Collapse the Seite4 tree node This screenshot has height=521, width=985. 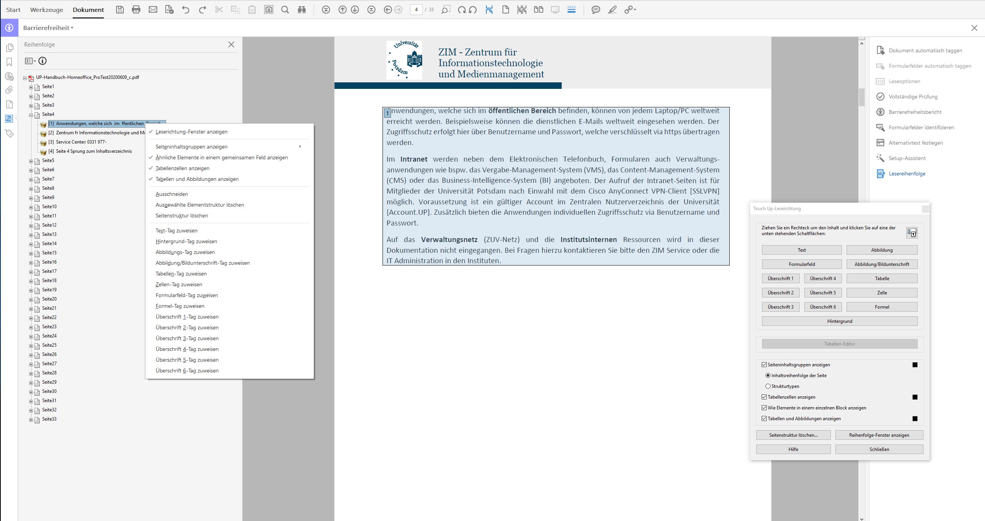coord(31,115)
